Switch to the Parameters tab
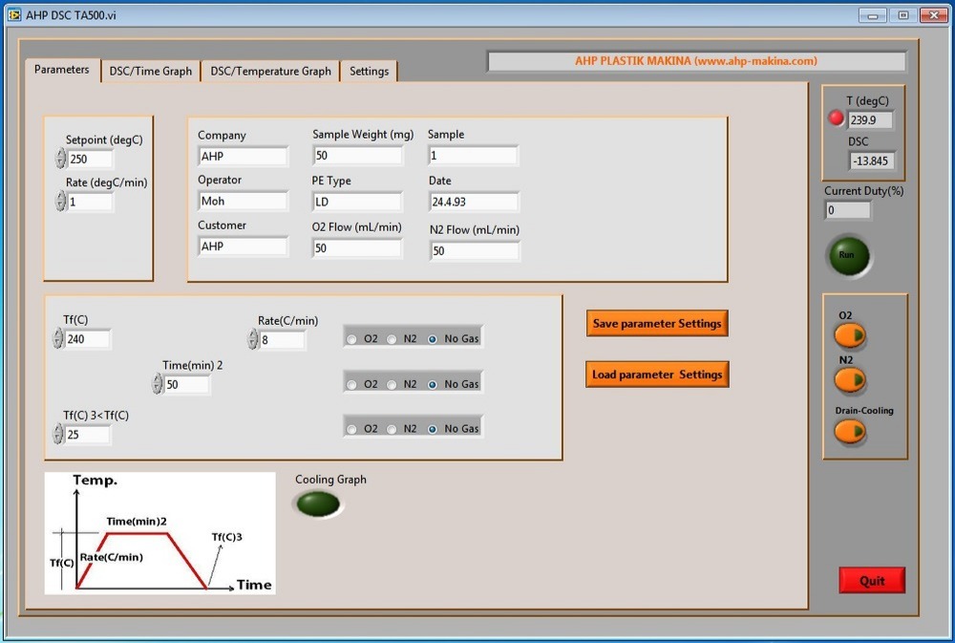The image size is (955, 643). [61, 70]
